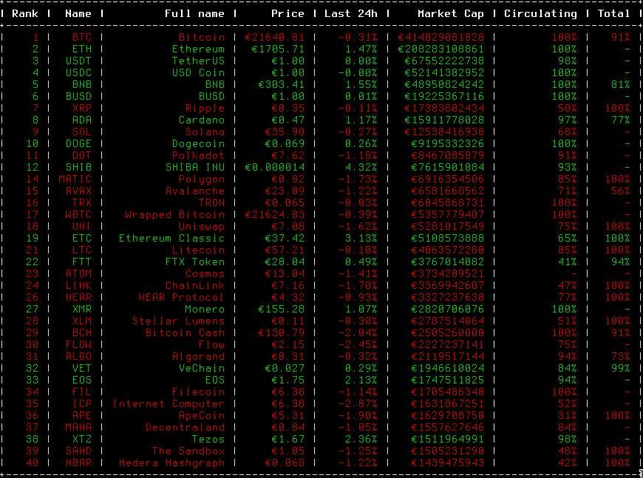Click ETC's 3.13% daily change
Screen dimensions: 643x478
361,239
